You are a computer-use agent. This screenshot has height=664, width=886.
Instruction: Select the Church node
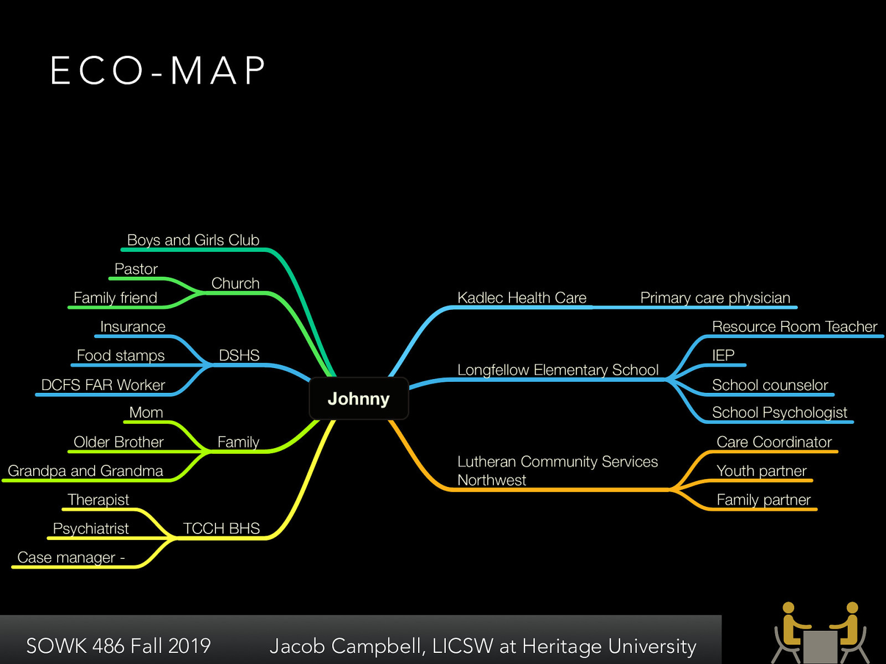click(x=235, y=283)
